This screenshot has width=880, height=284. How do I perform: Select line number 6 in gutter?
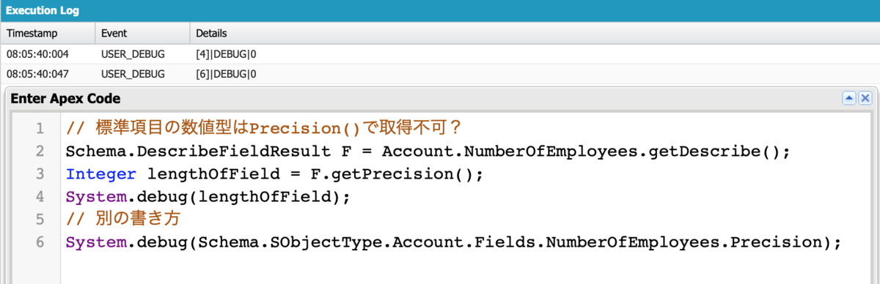(x=40, y=243)
